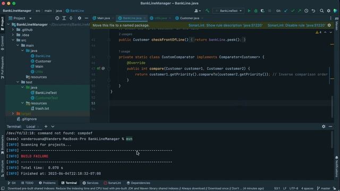
Task: Open the SonarLint tool window tab
Action: tap(112, 183)
